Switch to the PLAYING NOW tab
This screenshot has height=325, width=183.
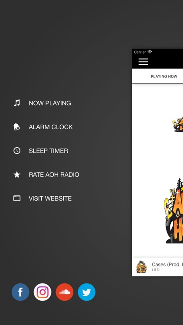(164, 76)
